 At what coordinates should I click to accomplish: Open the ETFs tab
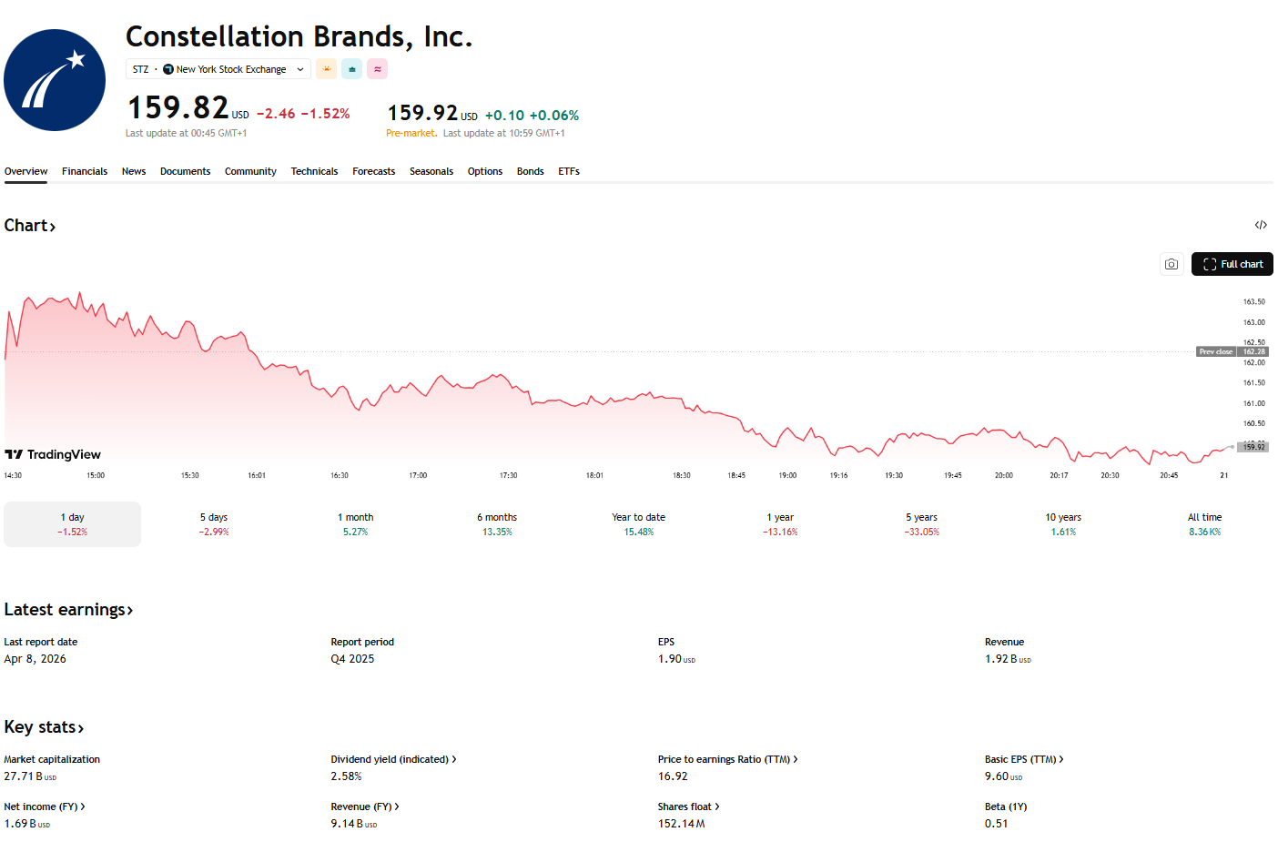[569, 171]
